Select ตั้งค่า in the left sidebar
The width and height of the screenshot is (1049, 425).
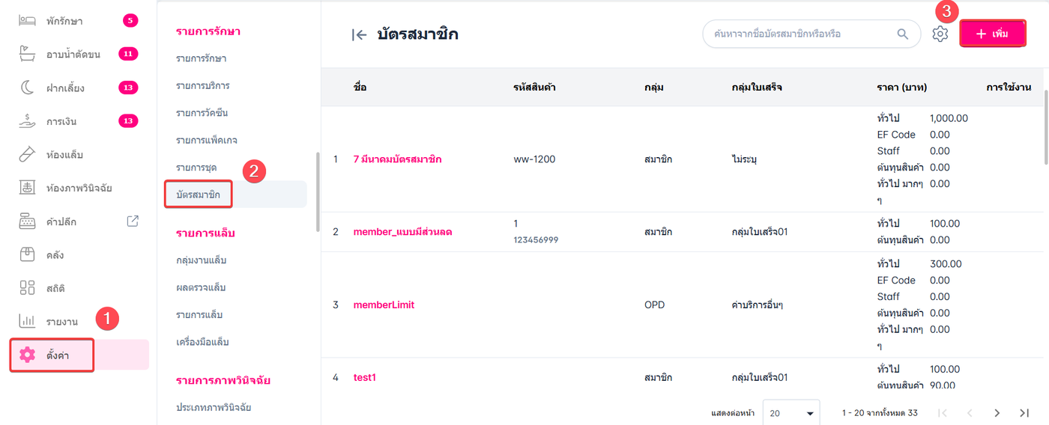[57, 355]
